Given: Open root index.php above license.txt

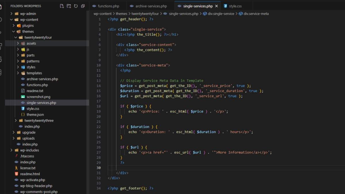Looking at the screenshot, I should tap(28, 162).
